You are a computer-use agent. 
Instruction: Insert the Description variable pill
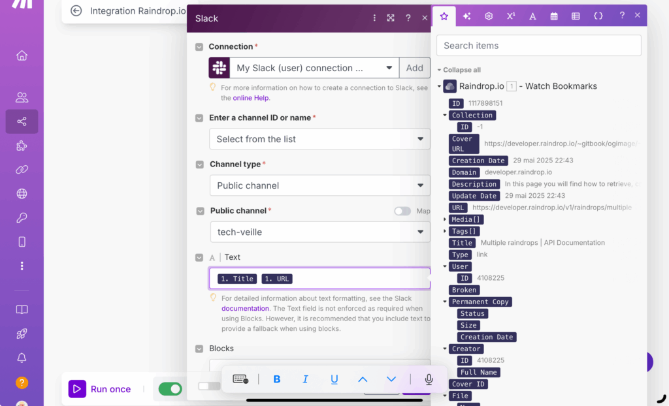tap(474, 184)
